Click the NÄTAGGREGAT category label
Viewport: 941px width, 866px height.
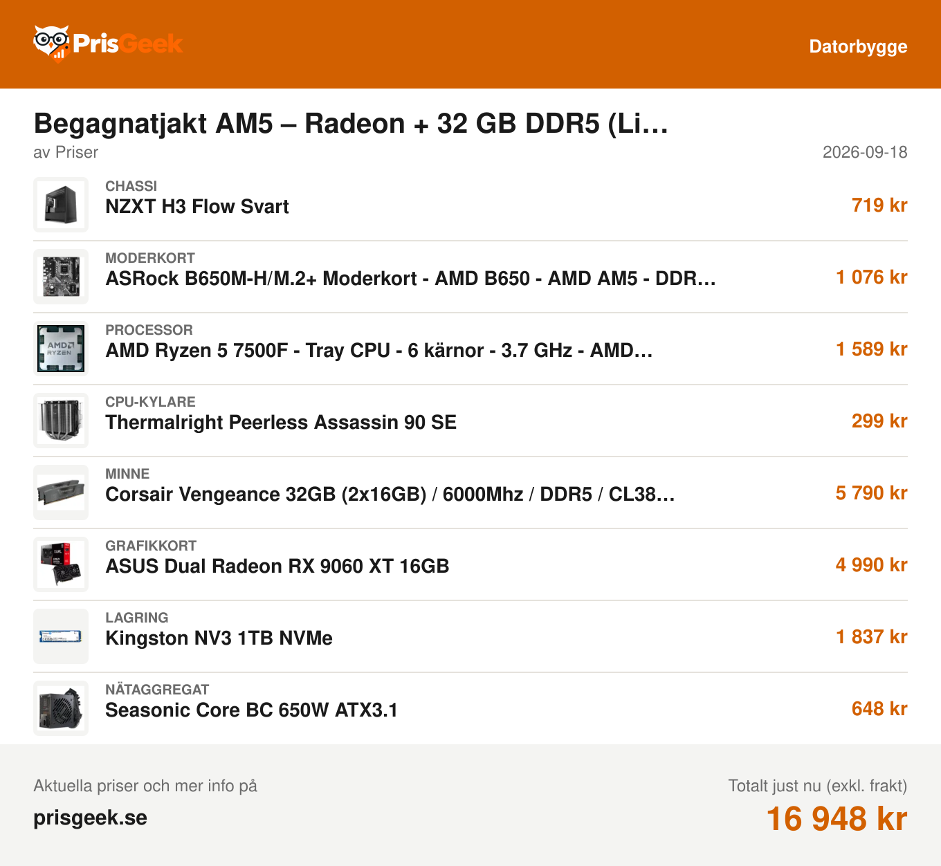click(157, 690)
